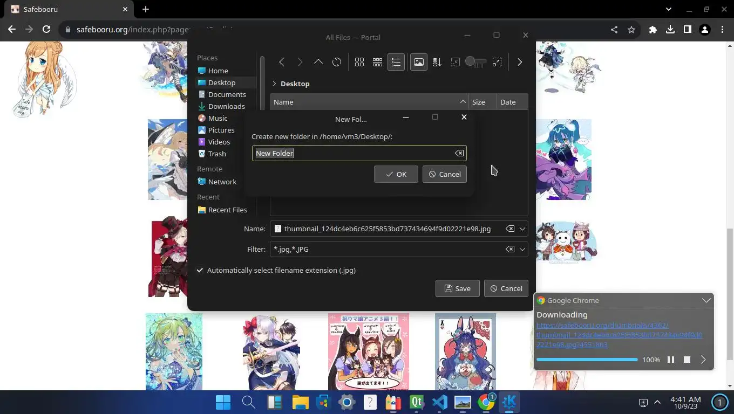Open Qt Creator from taskbar
Screen dimensions: 734x414
(x=417, y=402)
